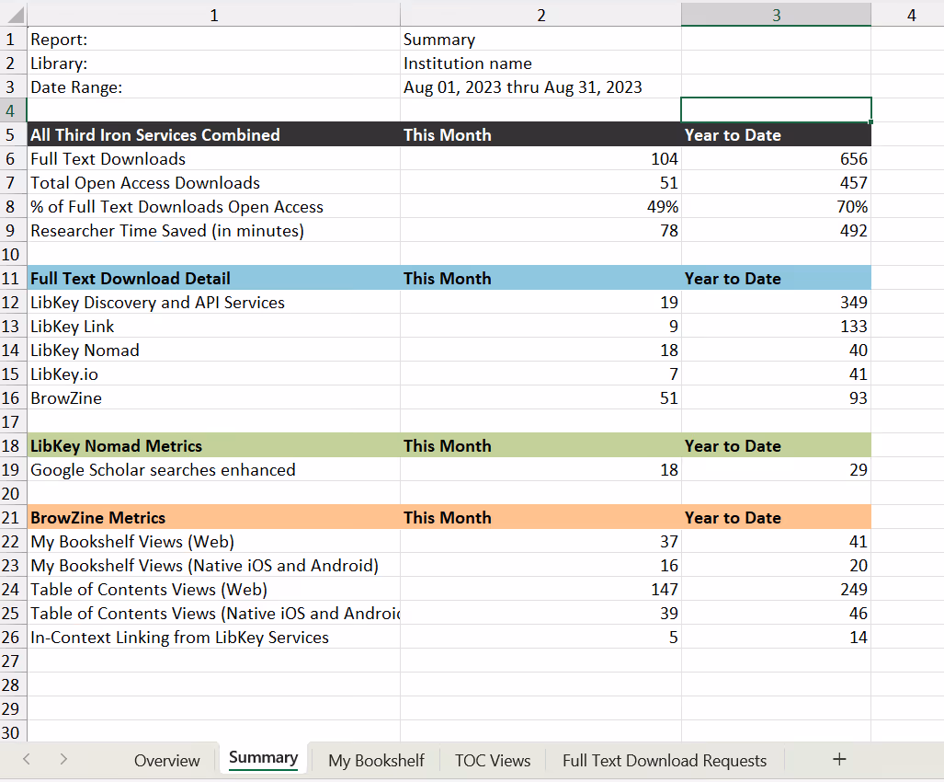The width and height of the screenshot is (944, 782).
Task: Go to next sheet tabs arrow
Action: point(63,759)
